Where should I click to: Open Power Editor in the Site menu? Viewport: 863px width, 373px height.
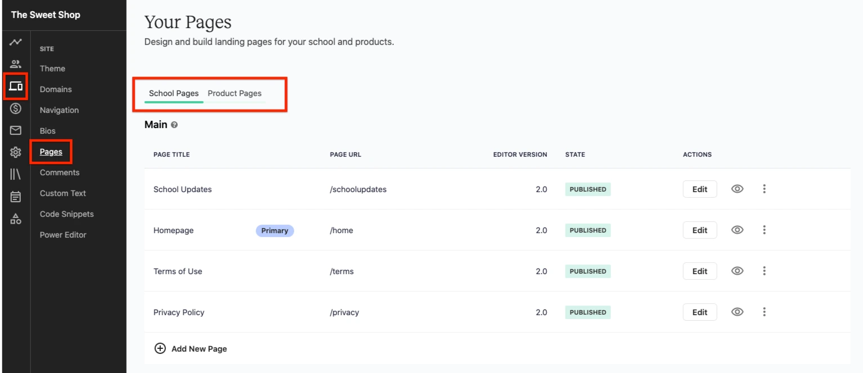63,235
